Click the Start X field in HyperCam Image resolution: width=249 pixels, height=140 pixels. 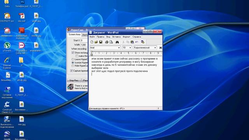click(84, 40)
